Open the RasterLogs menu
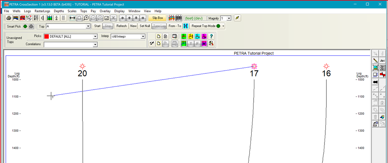Screen dimensions: 388x163 [42, 11]
